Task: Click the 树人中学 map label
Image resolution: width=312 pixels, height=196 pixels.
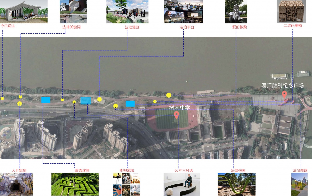Action: (180, 108)
